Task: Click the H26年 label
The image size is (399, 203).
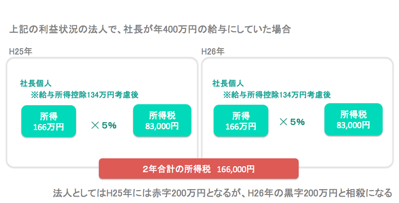Action: (x=213, y=52)
